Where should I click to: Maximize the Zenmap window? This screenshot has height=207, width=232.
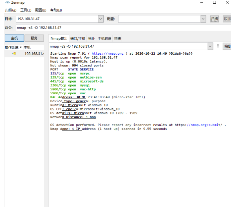pyautogui.click(x=214, y=2)
